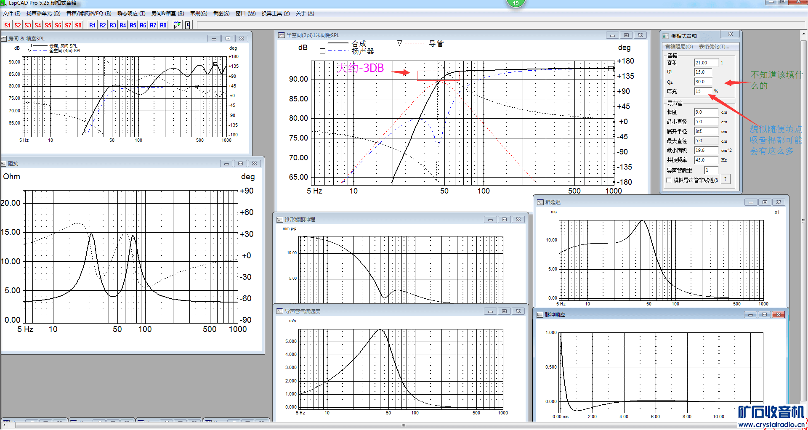Minimize the 房间 & 箱室SPL window
Image resolution: width=808 pixels, height=430 pixels.
214,39
